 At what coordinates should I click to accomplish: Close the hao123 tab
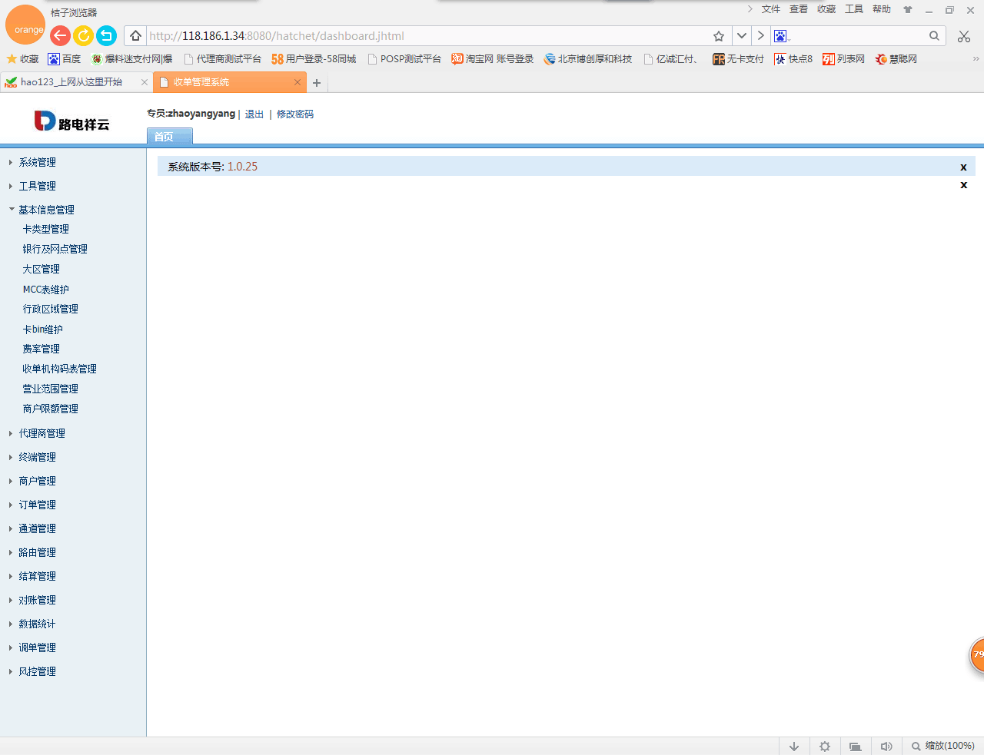pyautogui.click(x=144, y=82)
